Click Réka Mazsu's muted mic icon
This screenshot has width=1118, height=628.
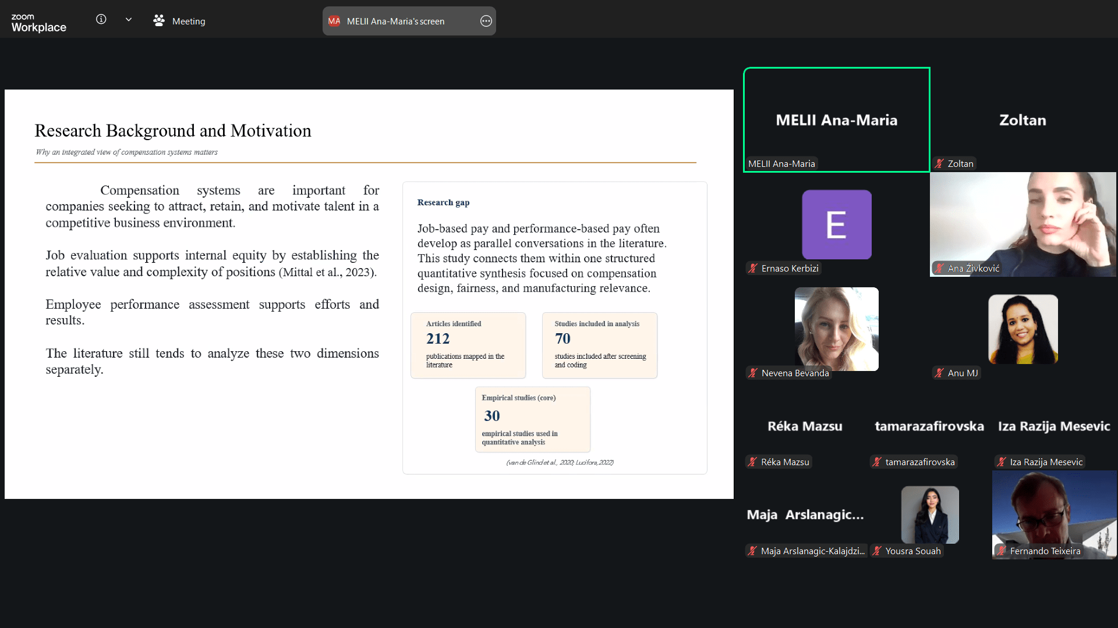pos(753,462)
